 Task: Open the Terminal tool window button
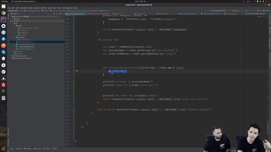coord(38,149)
